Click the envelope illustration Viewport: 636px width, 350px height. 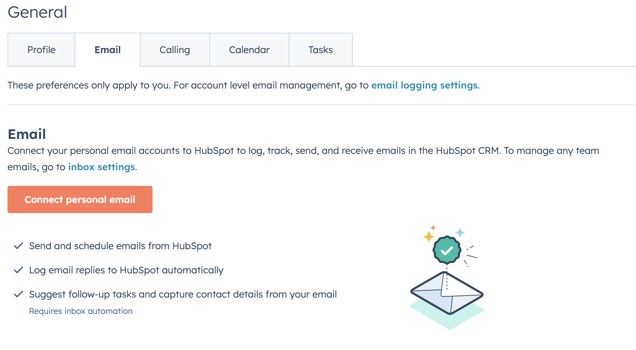pos(447,293)
